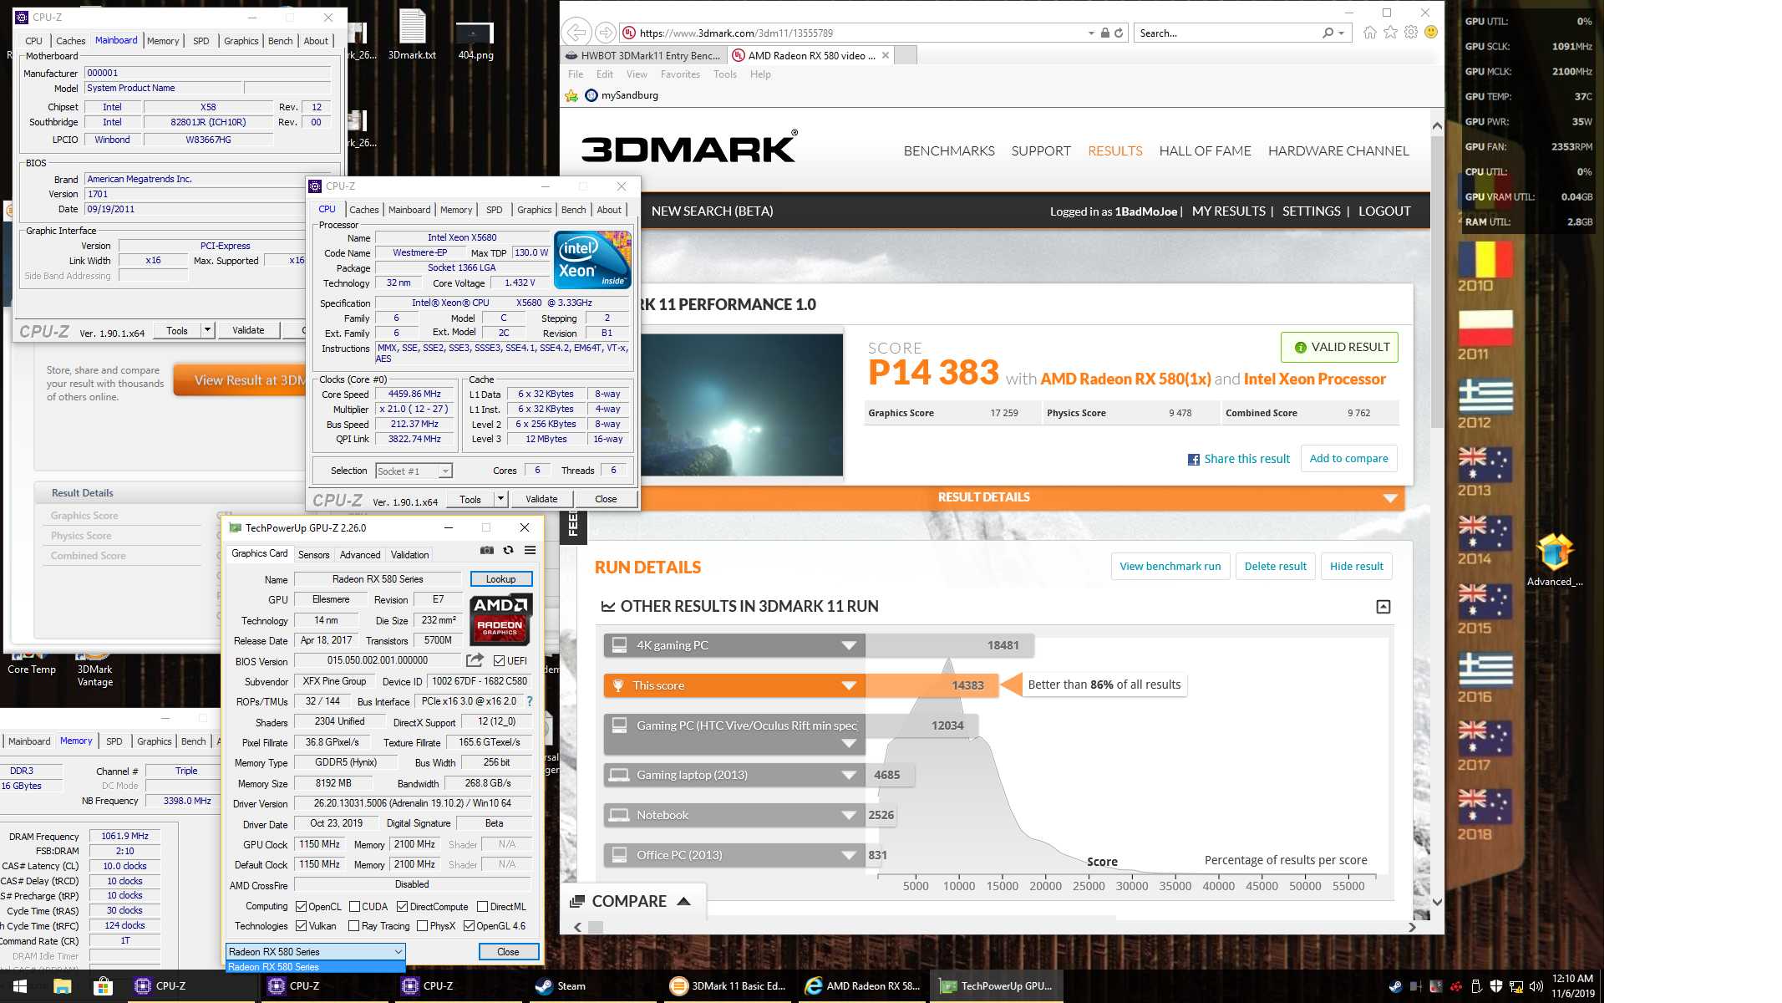Click the add to favorites bar star icon

point(571,95)
